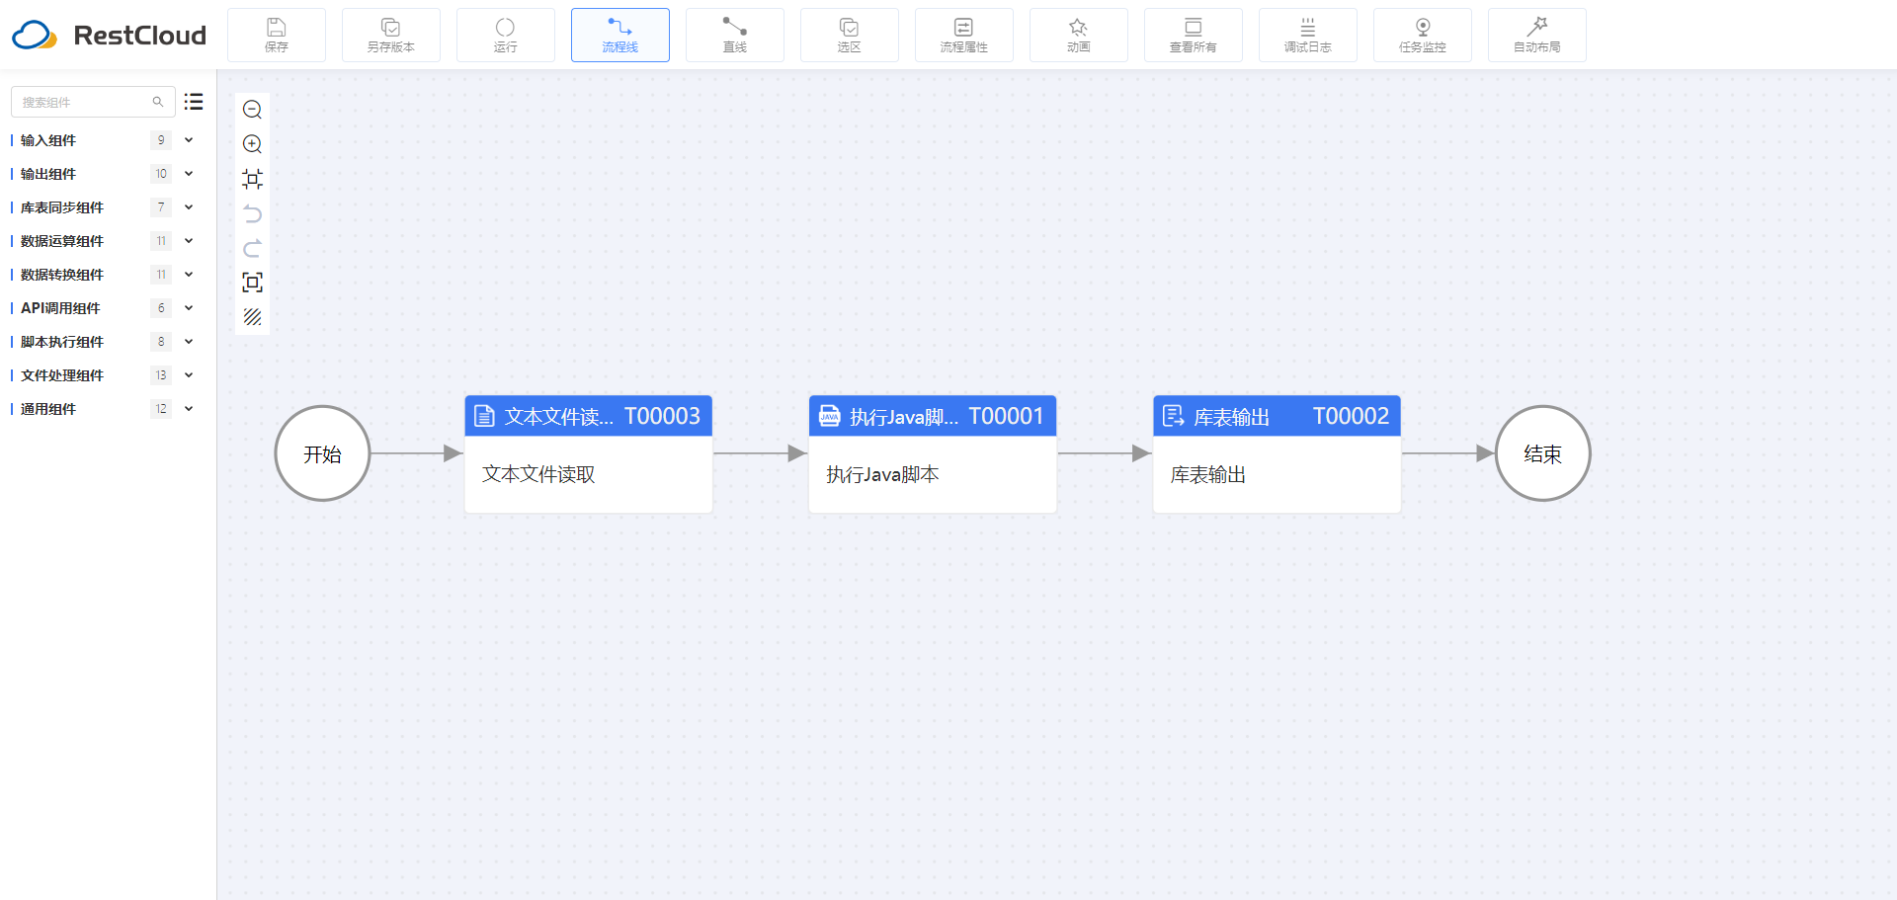
Task: Expand the 文件处理组件 category chevron
Action: click(x=189, y=375)
